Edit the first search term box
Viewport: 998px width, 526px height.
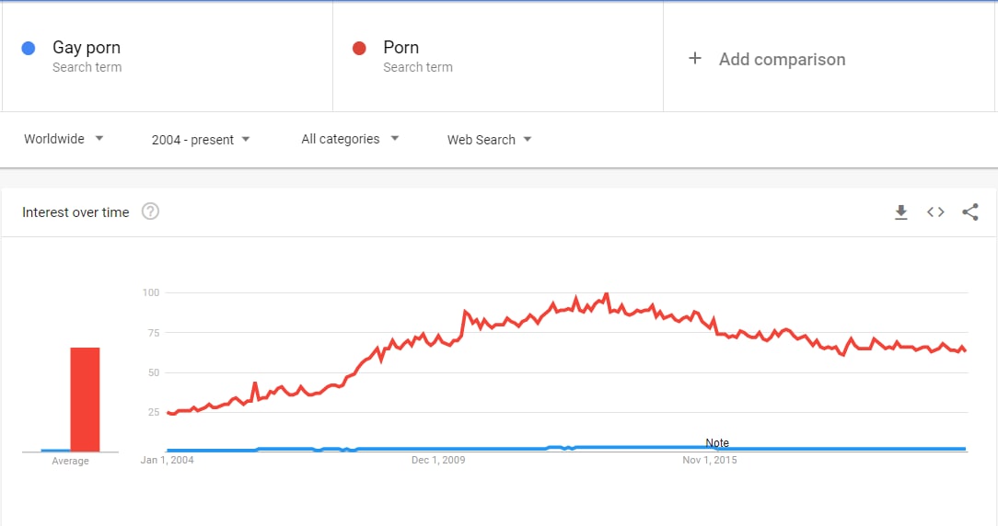[x=168, y=57]
